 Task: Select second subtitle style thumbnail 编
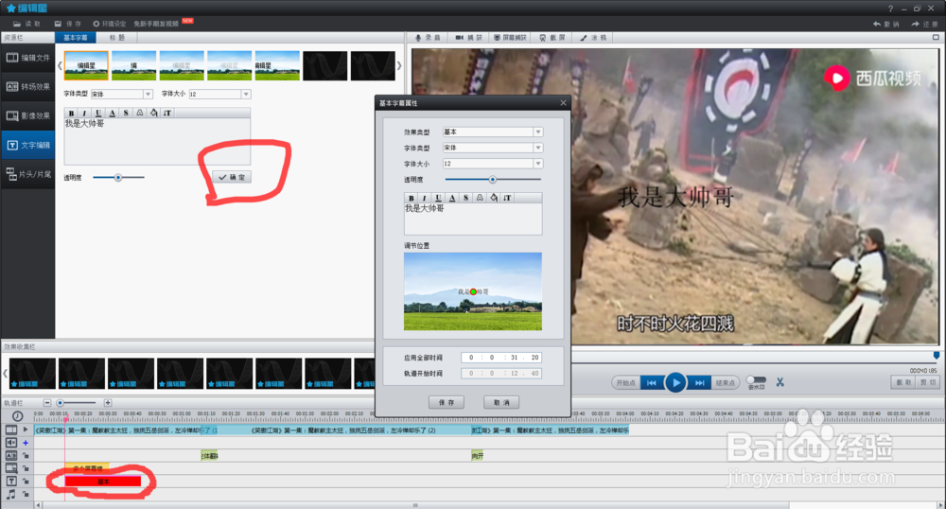pyautogui.click(x=134, y=65)
